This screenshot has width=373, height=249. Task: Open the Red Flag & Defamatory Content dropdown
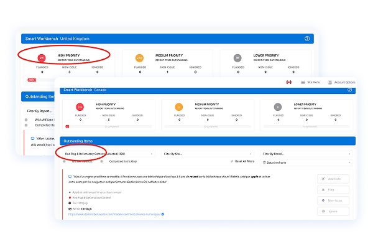coord(109,153)
